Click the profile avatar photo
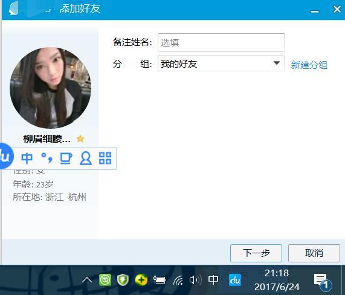Screen dimensions: 345x295 50,88
